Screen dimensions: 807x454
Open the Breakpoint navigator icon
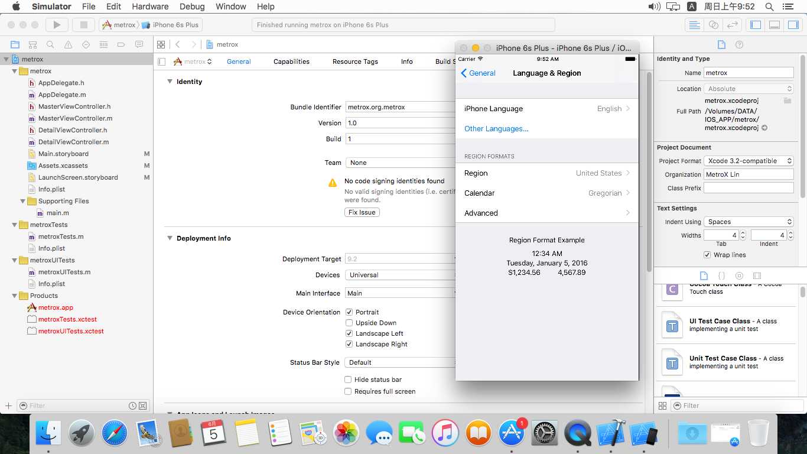point(121,44)
